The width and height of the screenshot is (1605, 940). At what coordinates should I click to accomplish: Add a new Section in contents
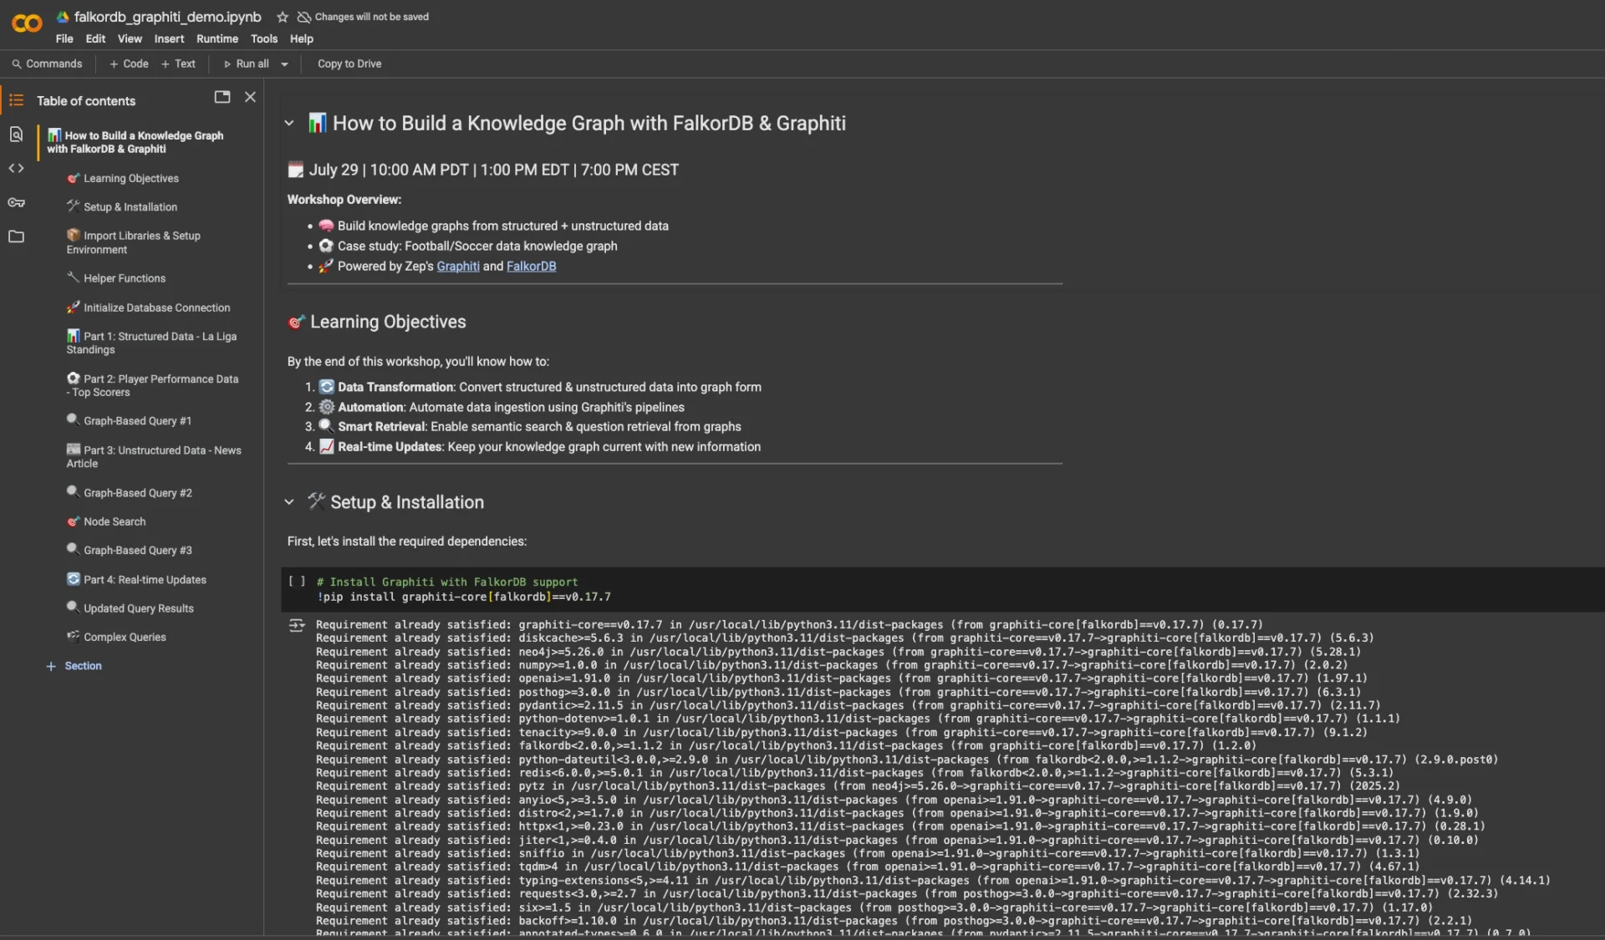74,666
